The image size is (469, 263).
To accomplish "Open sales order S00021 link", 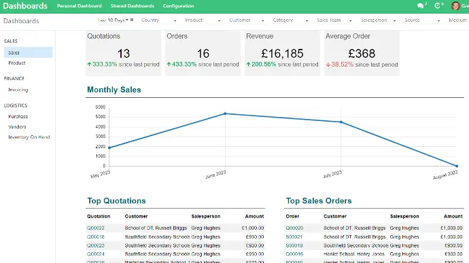I will [294, 236].
